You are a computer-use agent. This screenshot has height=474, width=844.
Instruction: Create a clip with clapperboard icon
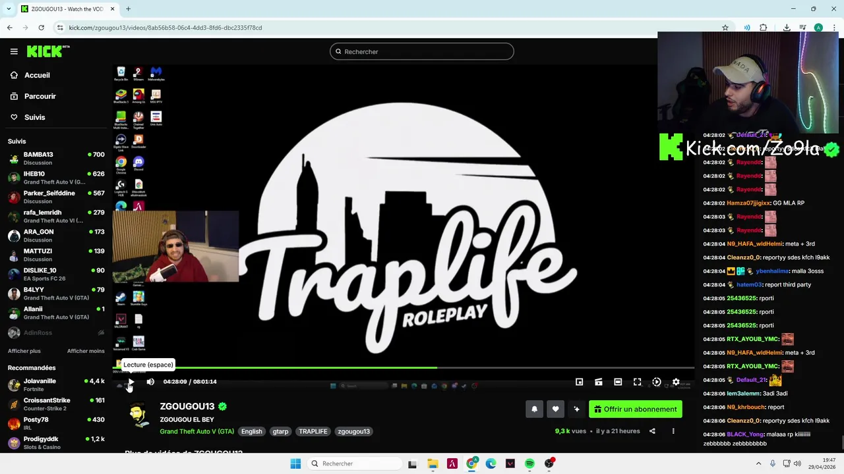pos(599,382)
